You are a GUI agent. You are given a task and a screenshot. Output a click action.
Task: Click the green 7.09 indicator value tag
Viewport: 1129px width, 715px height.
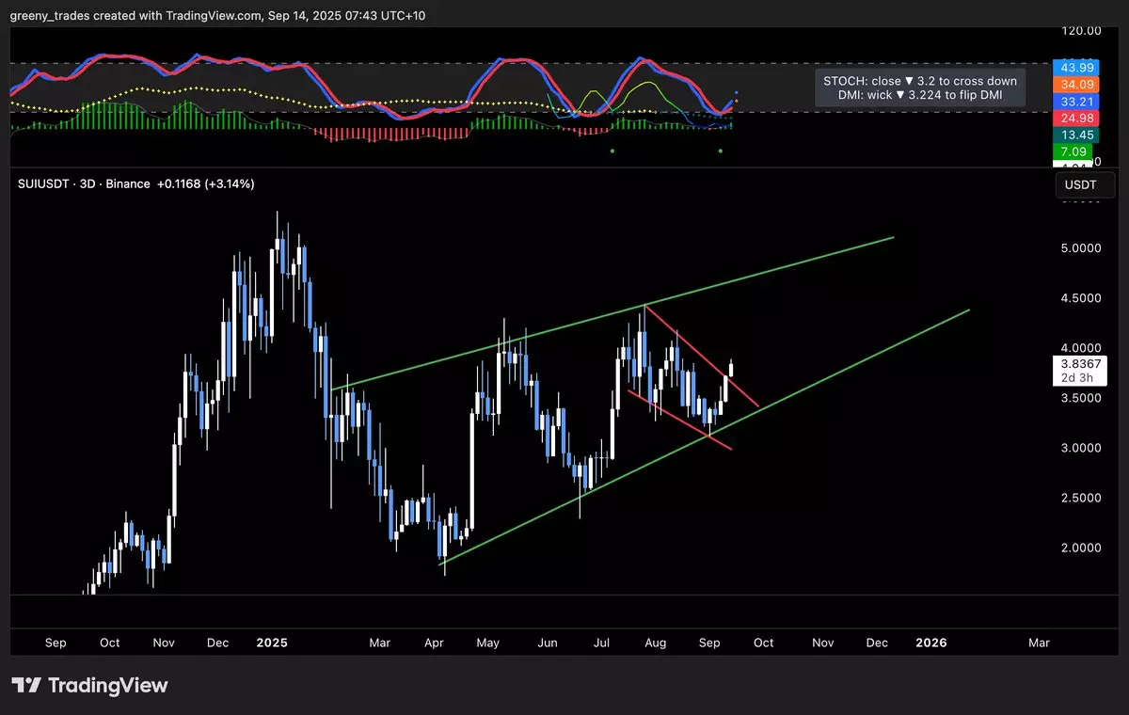tap(1075, 151)
